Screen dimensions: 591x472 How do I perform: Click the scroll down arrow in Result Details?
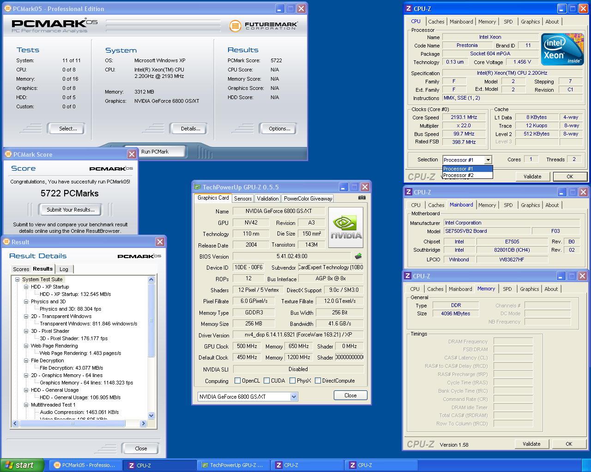point(151,415)
